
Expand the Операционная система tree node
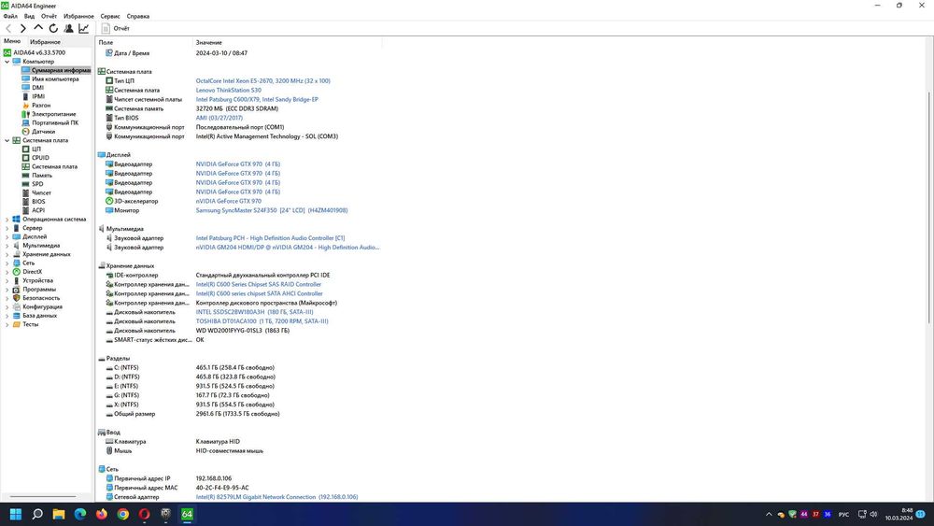[7, 220]
